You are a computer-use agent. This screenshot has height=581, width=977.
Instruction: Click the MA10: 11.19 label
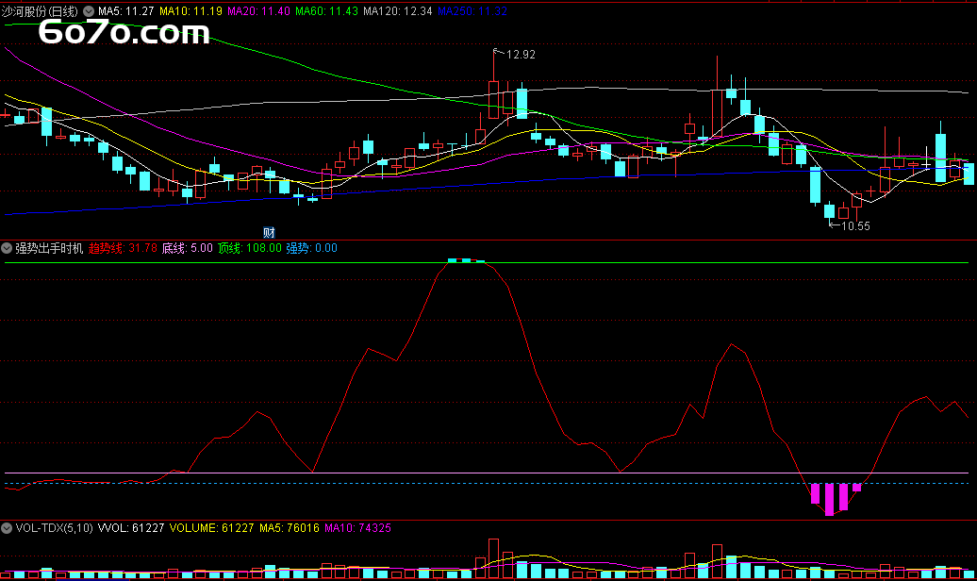[x=190, y=11]
